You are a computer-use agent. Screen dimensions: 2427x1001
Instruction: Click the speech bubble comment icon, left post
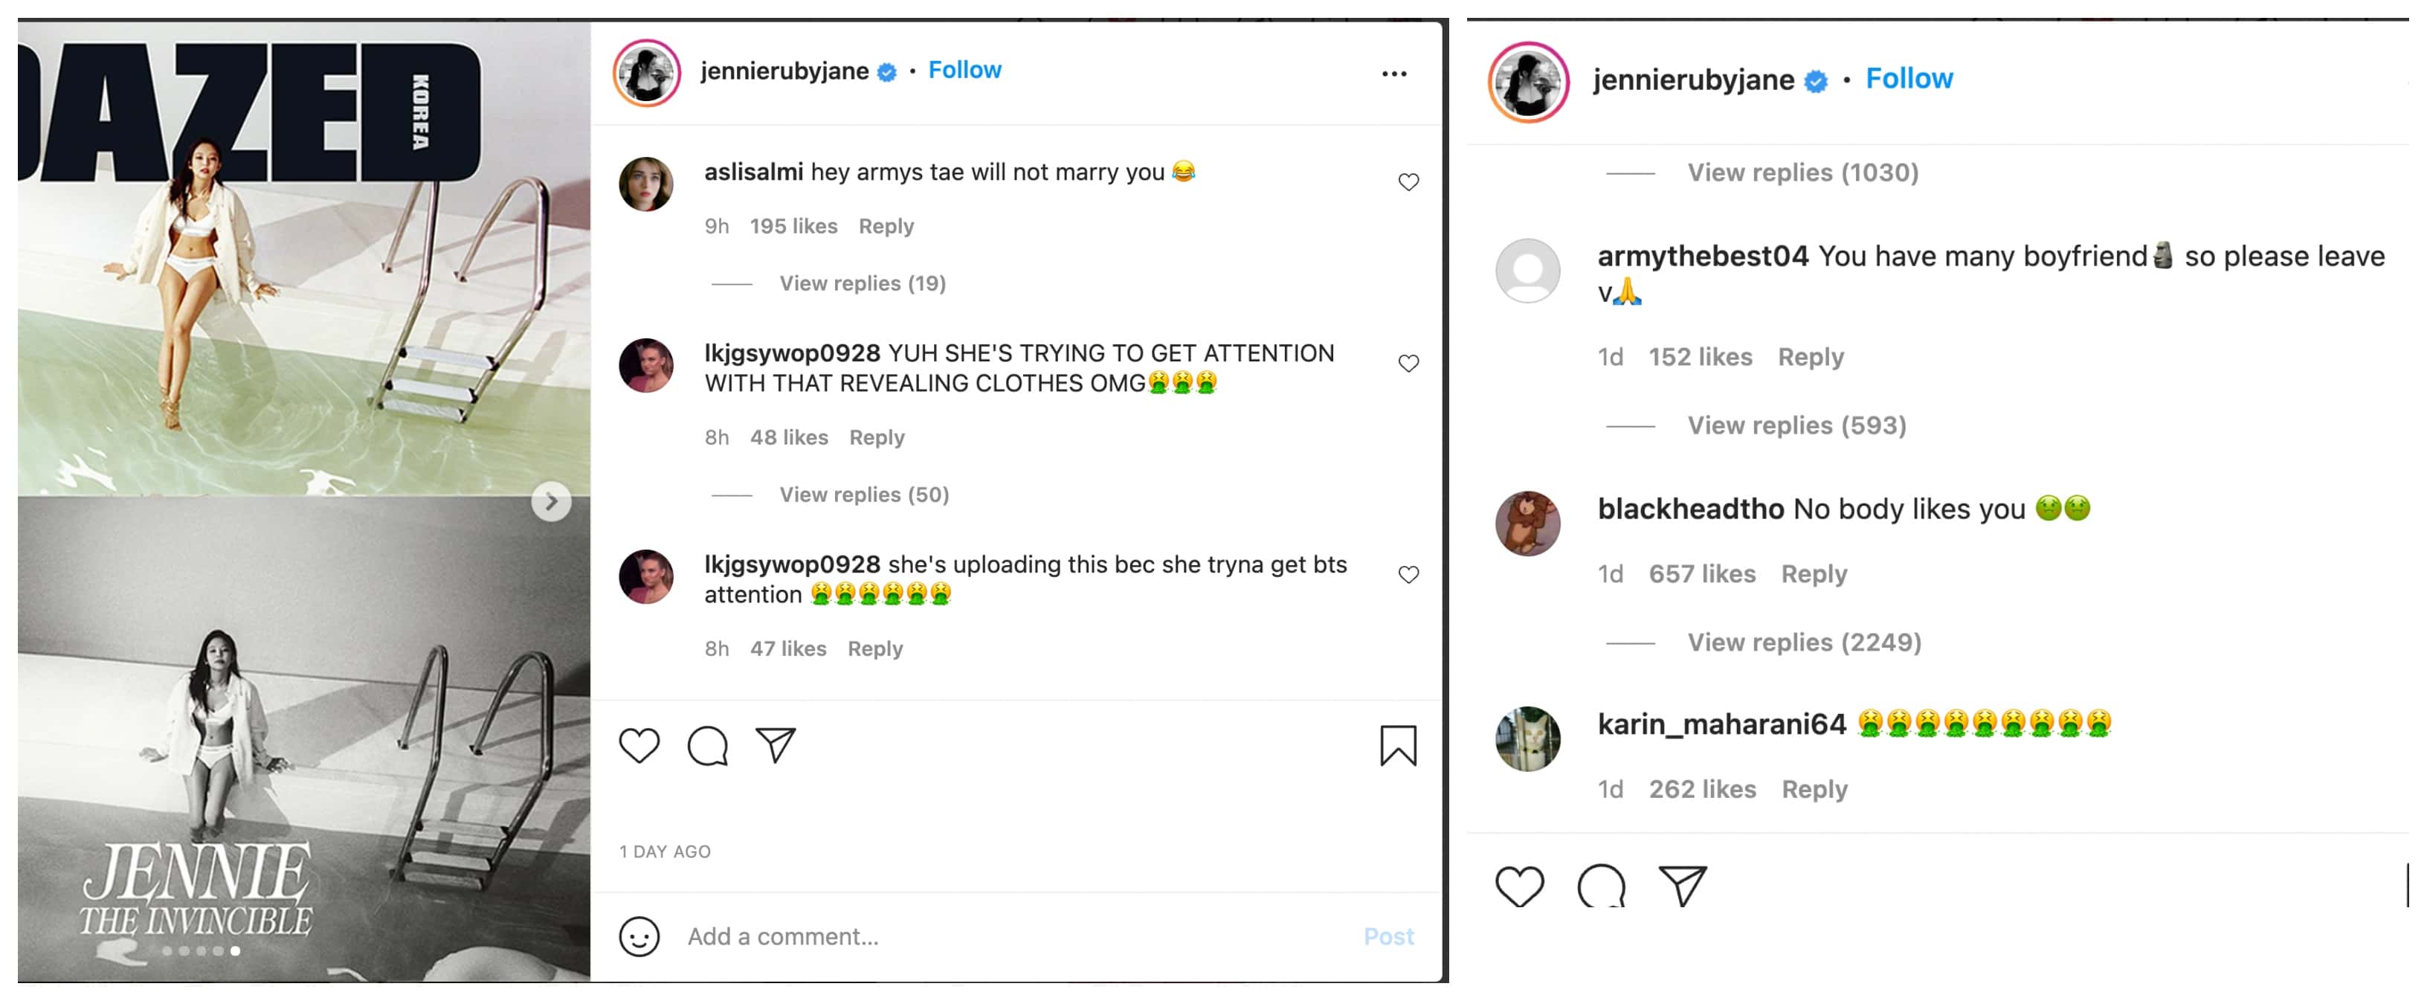708,747
